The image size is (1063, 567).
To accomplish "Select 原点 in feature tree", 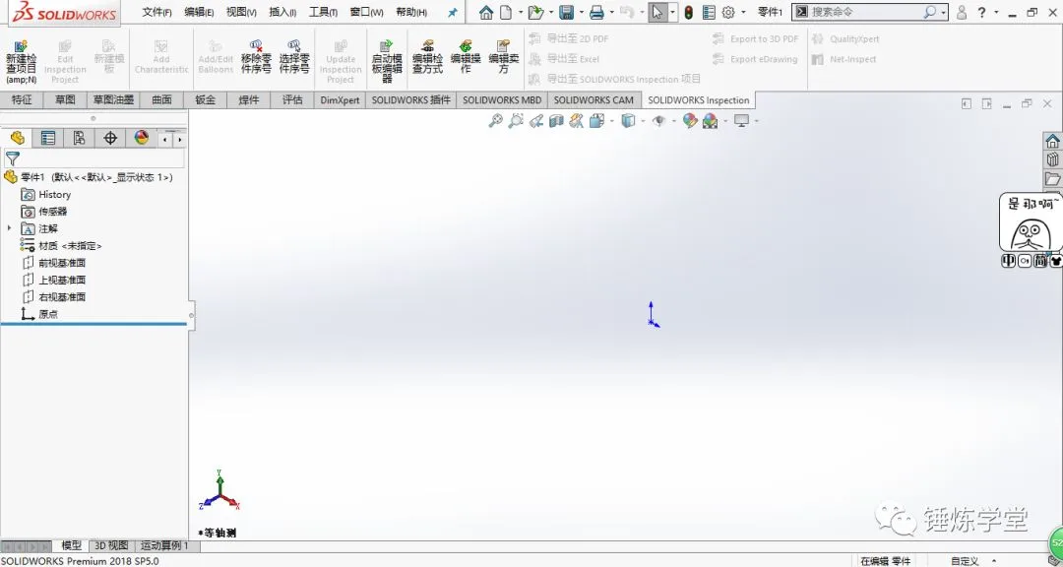I will point(39,314).
